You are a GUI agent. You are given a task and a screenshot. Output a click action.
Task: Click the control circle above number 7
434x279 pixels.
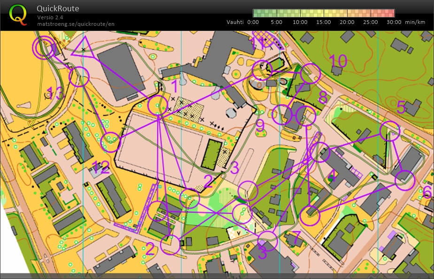click(x=310, y=216)
